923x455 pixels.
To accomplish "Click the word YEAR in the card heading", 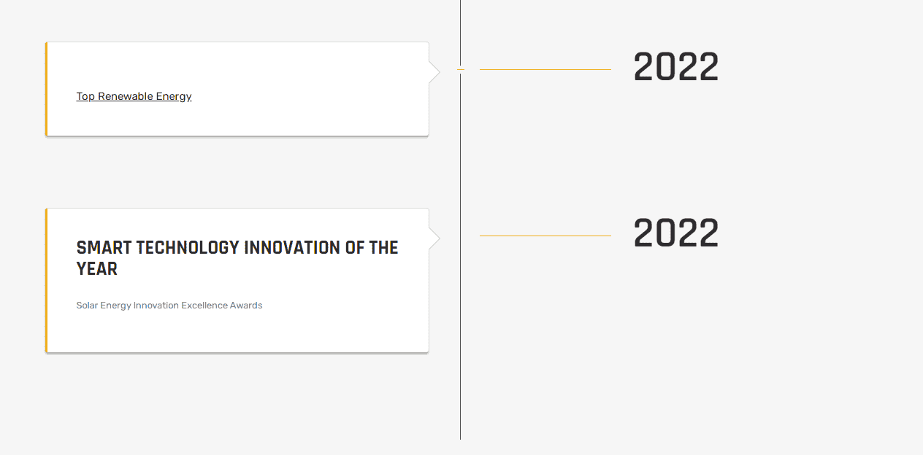I will (96, 269).
